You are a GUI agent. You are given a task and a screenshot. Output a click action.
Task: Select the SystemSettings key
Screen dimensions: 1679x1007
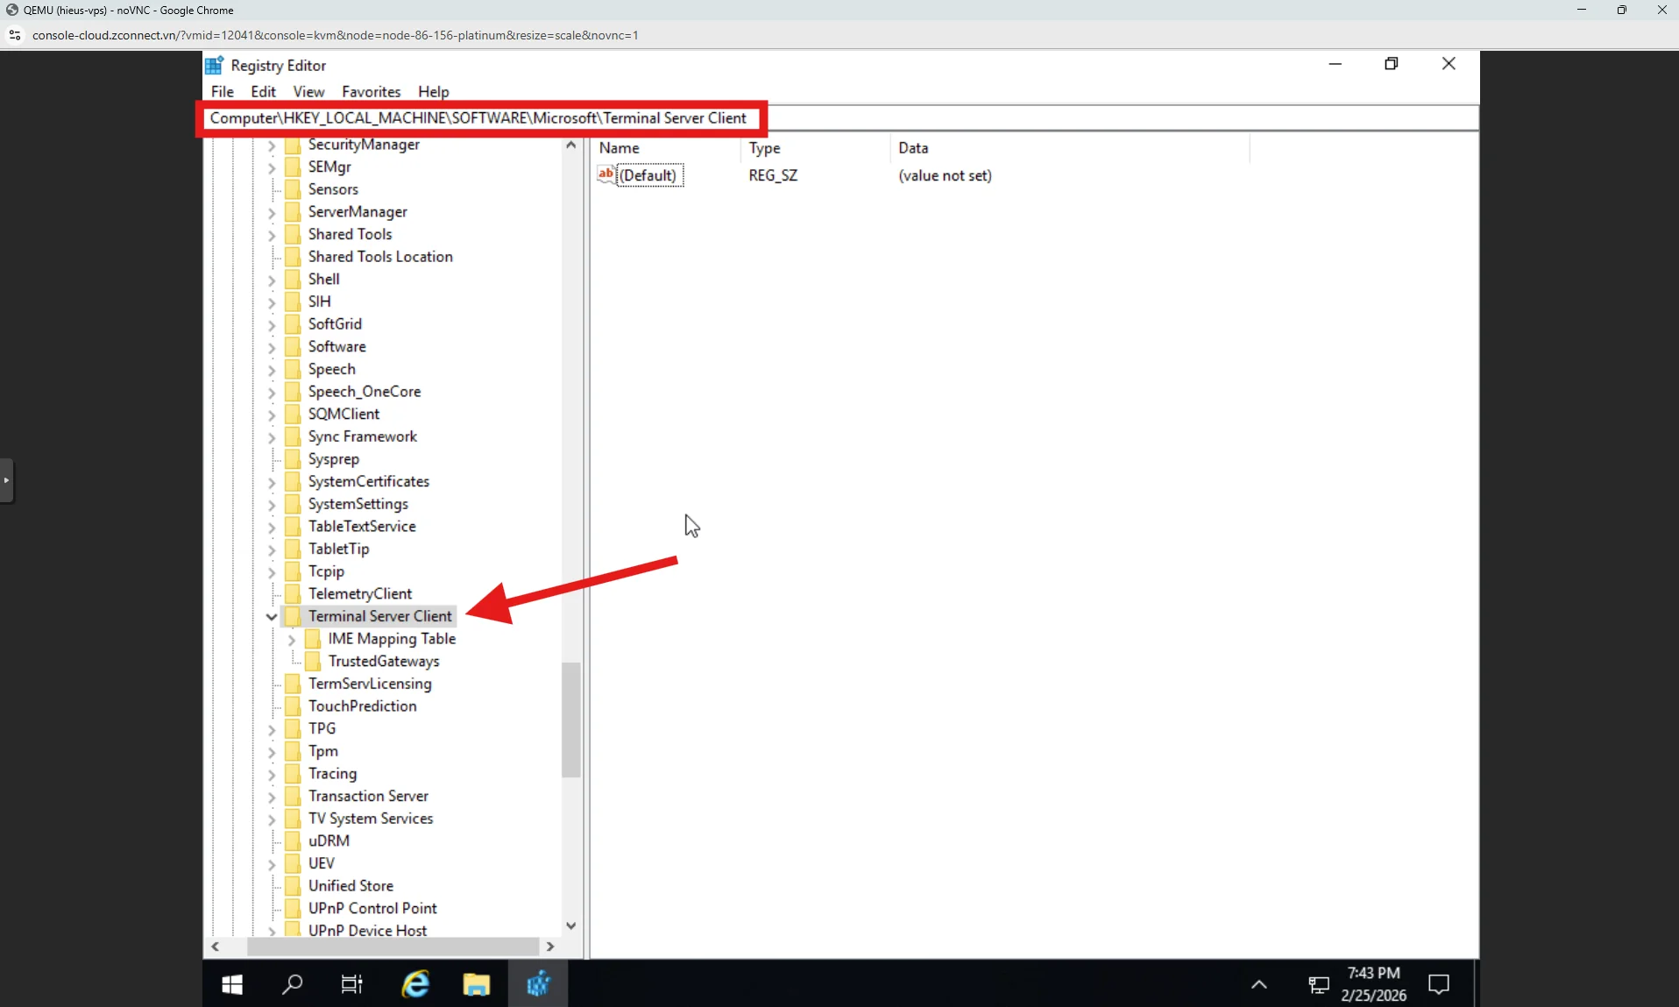358,504
